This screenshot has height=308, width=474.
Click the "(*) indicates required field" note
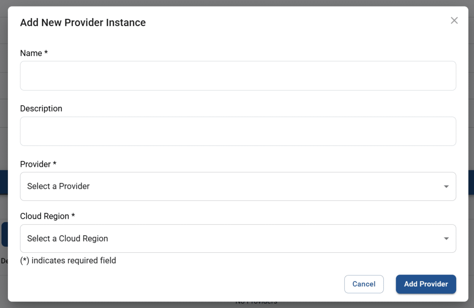click(x=68, y=261)
